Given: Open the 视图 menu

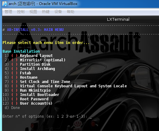Looking at the screenshot, I should point(33,11).
